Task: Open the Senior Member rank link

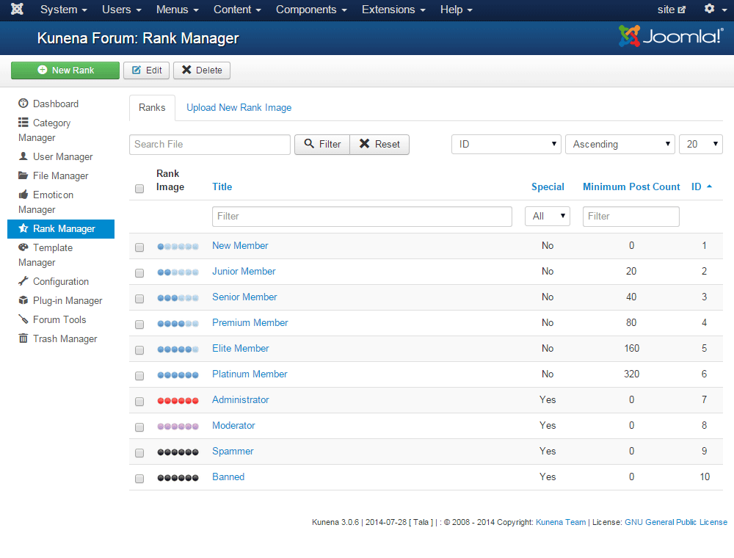Action: [x=244, y=297]
